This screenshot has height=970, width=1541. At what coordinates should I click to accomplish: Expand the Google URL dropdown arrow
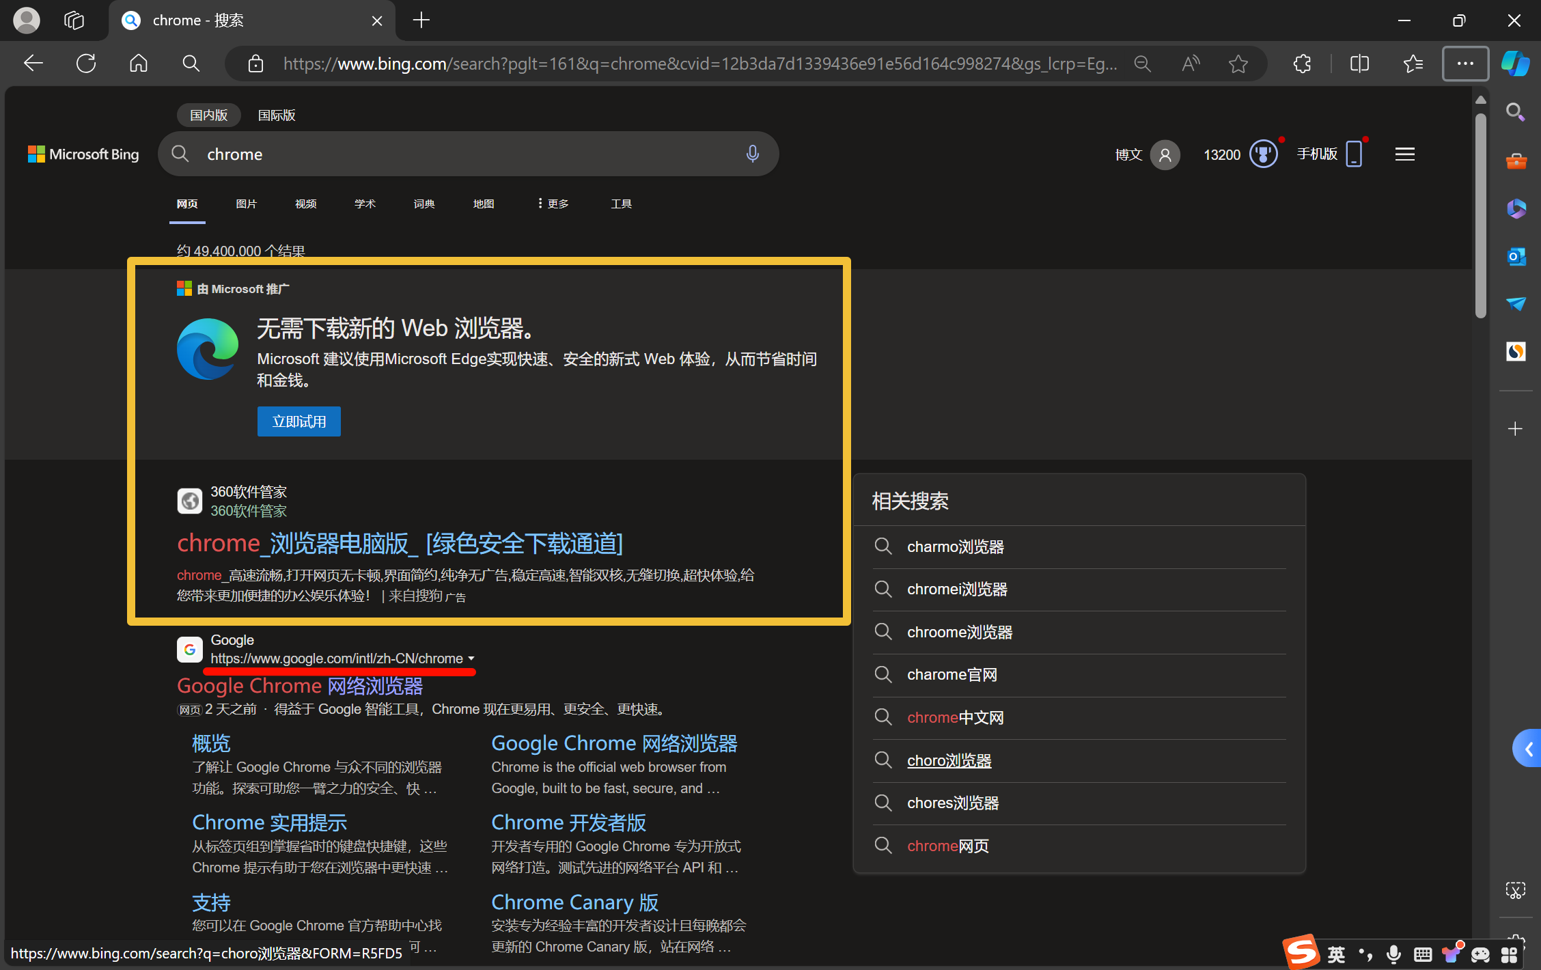point(471,659)
